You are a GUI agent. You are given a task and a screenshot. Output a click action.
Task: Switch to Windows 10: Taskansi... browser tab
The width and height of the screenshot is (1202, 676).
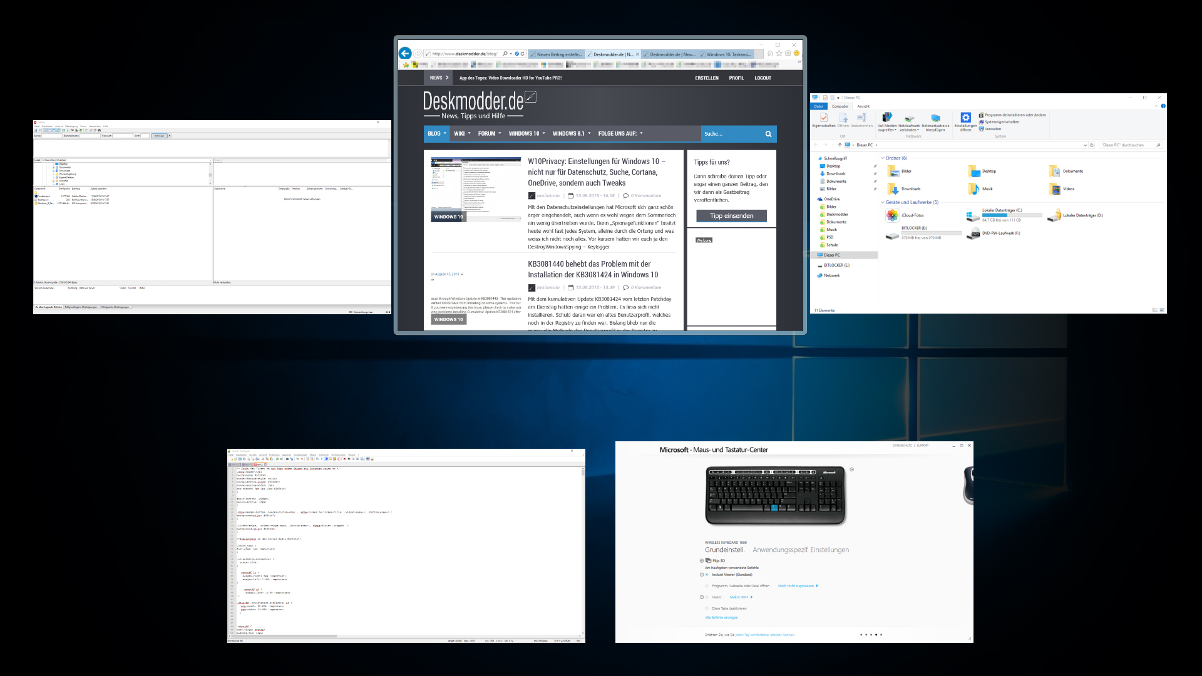[x=727, y=54]
